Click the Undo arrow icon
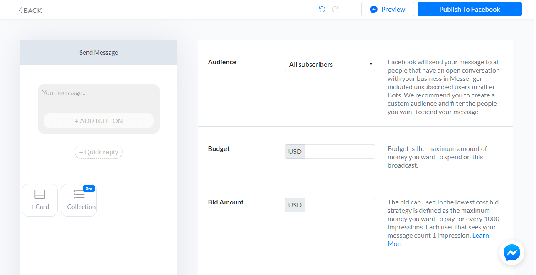 coord(321,9)
